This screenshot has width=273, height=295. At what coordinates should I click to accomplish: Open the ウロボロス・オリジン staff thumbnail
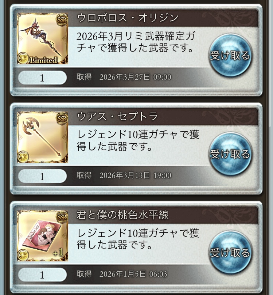coord(42,39)
